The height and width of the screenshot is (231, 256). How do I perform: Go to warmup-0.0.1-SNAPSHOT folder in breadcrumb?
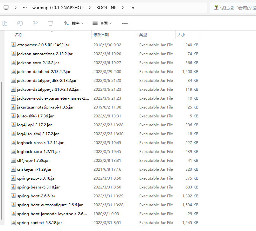point(58,8)
